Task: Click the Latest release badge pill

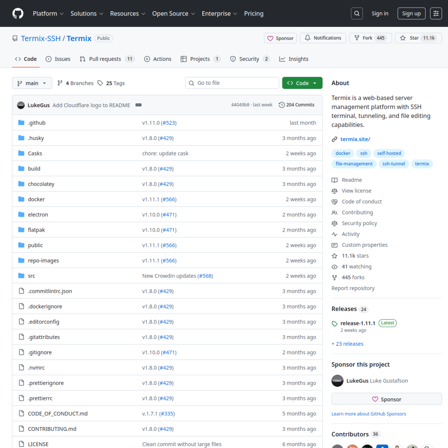Action: click(387, 323)
